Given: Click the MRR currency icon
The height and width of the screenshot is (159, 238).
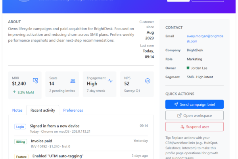Looking at the screenshot, I should pos(35,81).
